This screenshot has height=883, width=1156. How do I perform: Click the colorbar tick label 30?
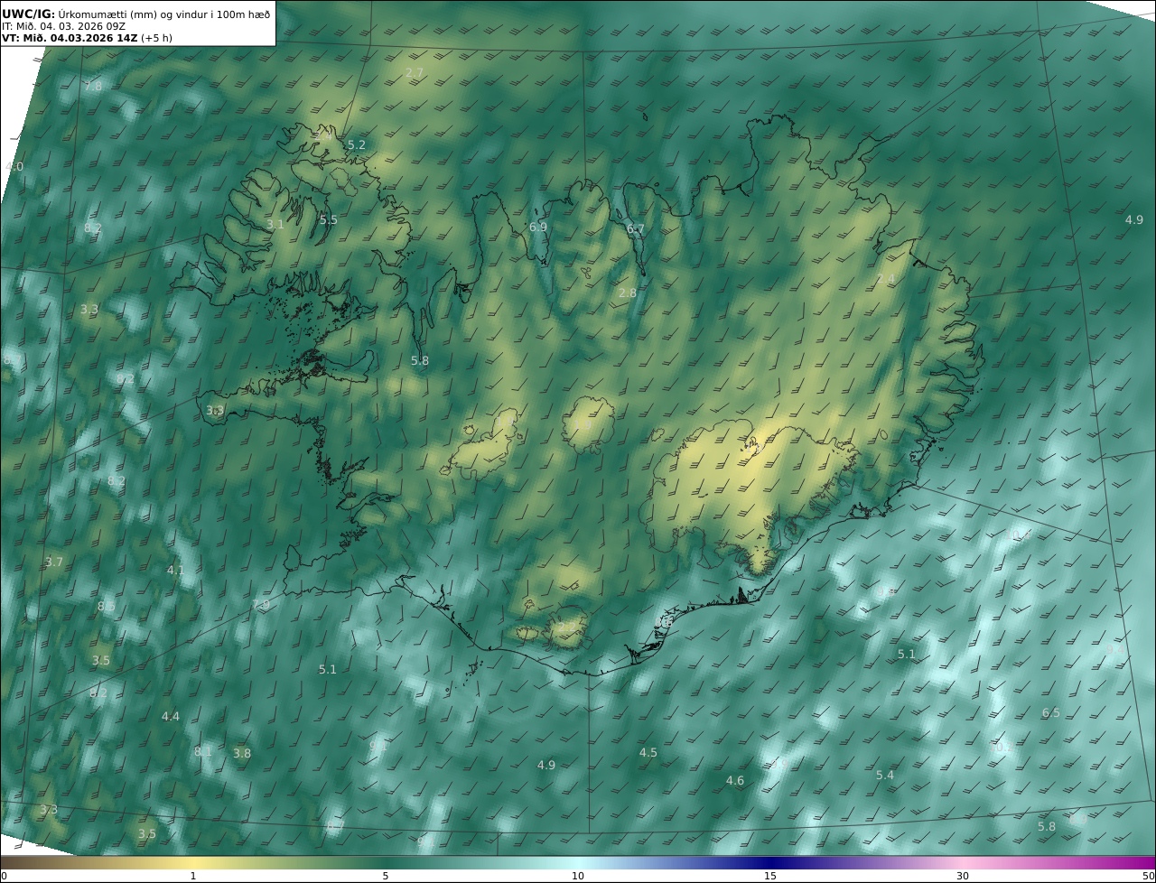[x=963, y=876]
